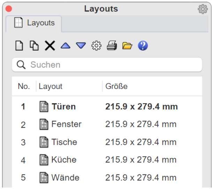Print layouts with the printer icon
This screenshot has height=189, width=213.
tap(112, 46)
